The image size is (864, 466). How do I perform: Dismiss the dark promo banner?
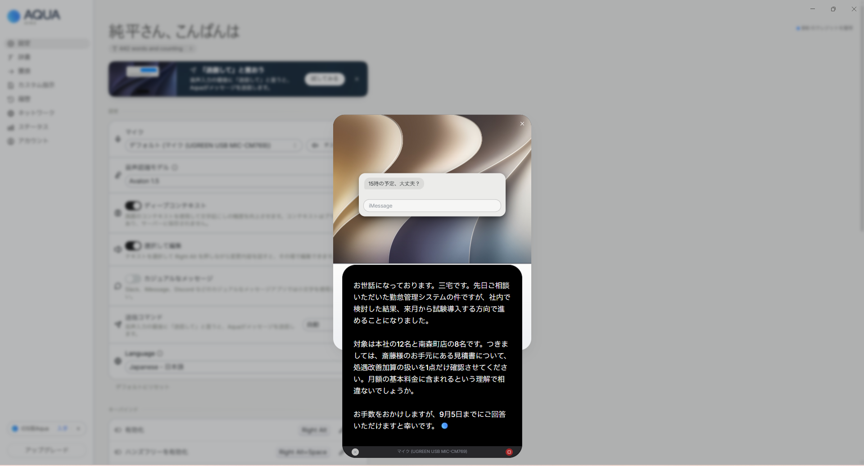(357, 79)
